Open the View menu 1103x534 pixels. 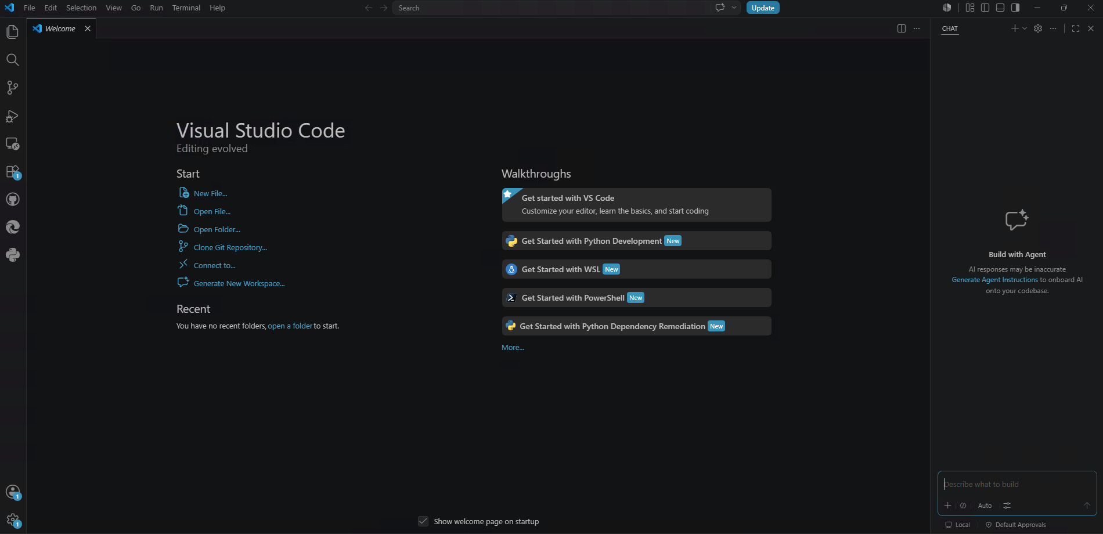click(x=114, y=8)
